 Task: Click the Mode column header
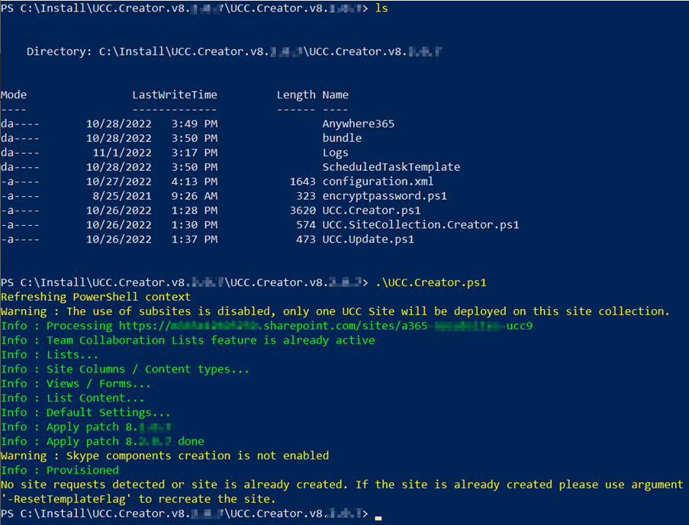pos(14,95)
